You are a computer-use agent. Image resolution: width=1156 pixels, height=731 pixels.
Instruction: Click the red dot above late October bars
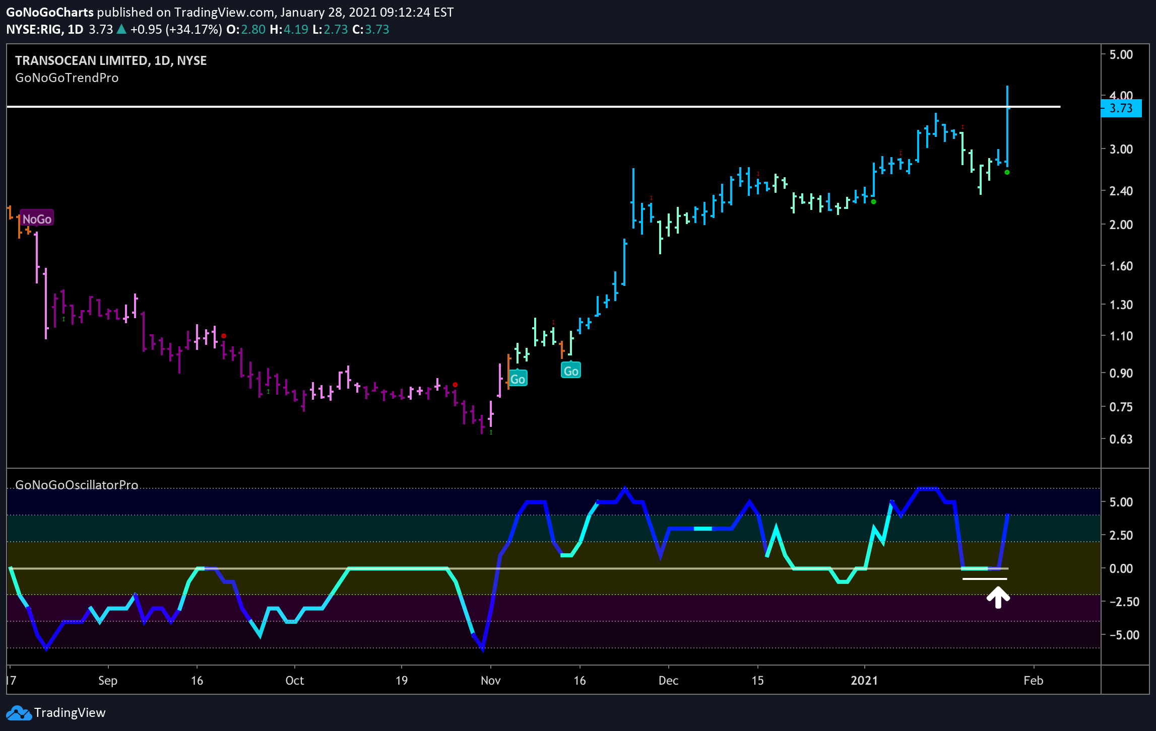coord(455,385)
